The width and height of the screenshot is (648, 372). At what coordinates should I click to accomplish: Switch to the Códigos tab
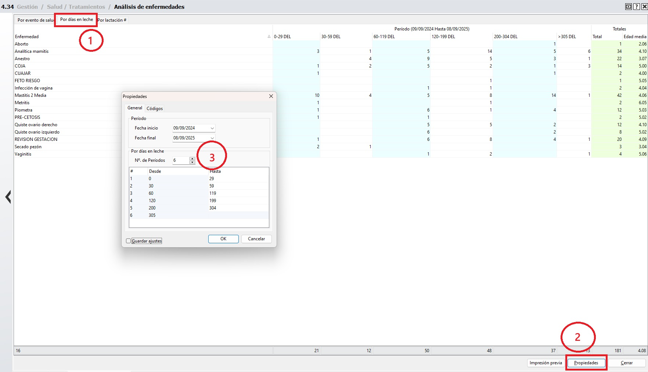point(155,109)
